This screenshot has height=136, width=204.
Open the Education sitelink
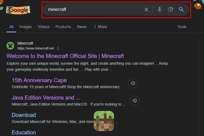click(24, 132)
